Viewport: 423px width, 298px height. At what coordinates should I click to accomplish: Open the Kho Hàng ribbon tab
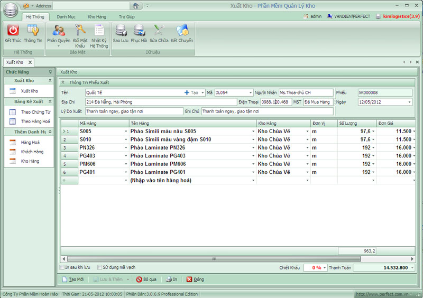pos(97,17)
